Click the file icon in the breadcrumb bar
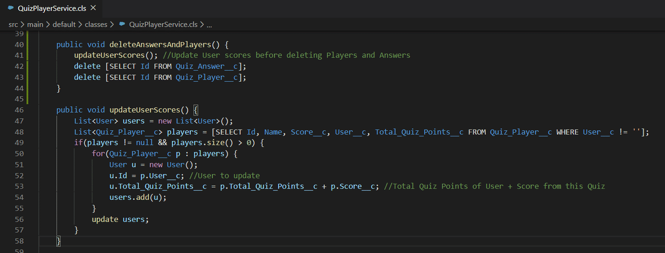 [x=122, y=24]
